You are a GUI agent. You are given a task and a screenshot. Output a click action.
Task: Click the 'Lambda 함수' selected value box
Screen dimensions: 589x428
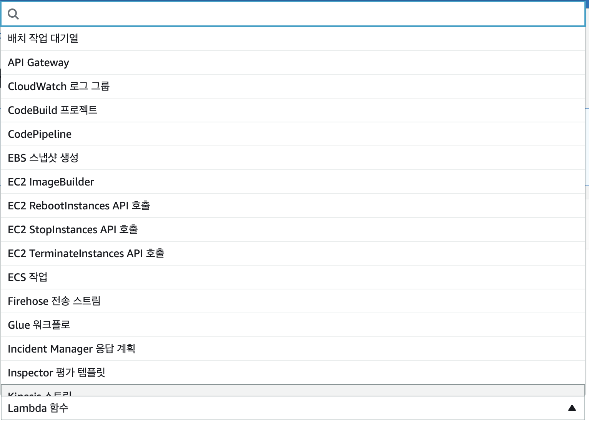(293, 408)
